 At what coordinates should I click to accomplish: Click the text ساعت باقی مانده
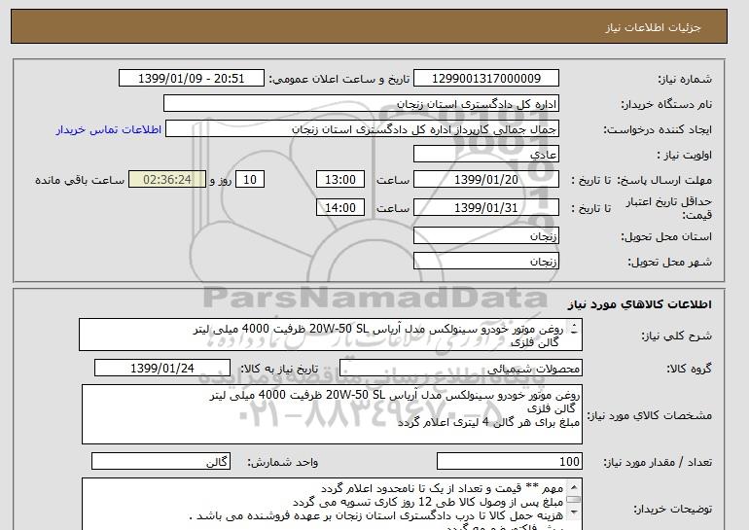(80, 180)
